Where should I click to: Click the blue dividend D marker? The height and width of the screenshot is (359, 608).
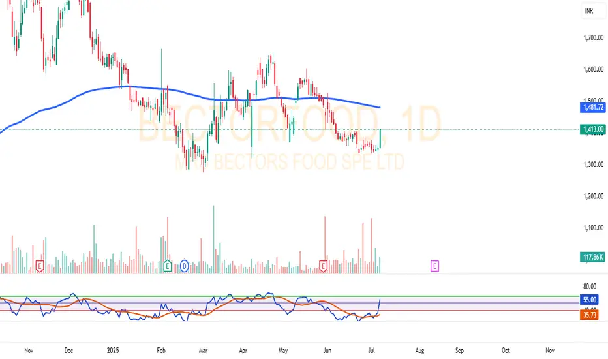tap(184, 266)
